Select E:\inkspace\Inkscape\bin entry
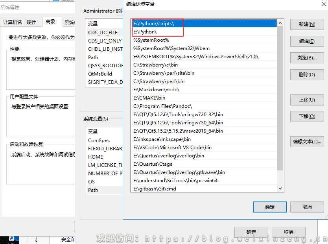Image resolution: width=328 pixels, height=244 pixels. [x=204, y=139]
